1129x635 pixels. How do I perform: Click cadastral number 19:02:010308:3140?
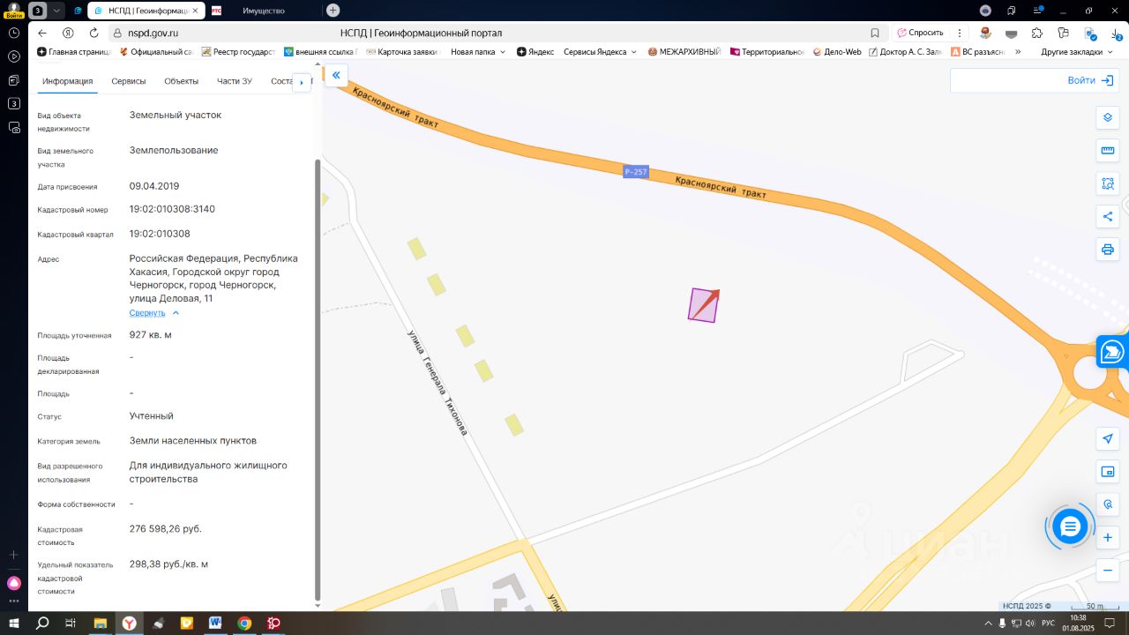[172, 210]
